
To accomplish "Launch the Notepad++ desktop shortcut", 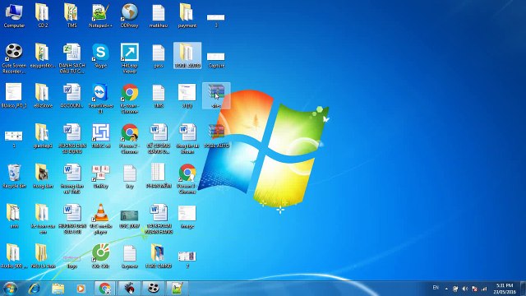I will pyautogui.click(x=100, y=16).
